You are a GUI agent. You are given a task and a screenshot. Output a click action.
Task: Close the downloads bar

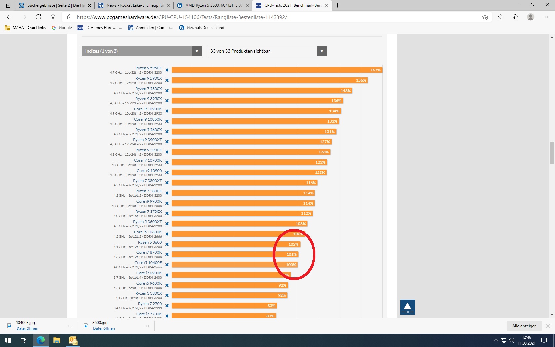(548, 326)
